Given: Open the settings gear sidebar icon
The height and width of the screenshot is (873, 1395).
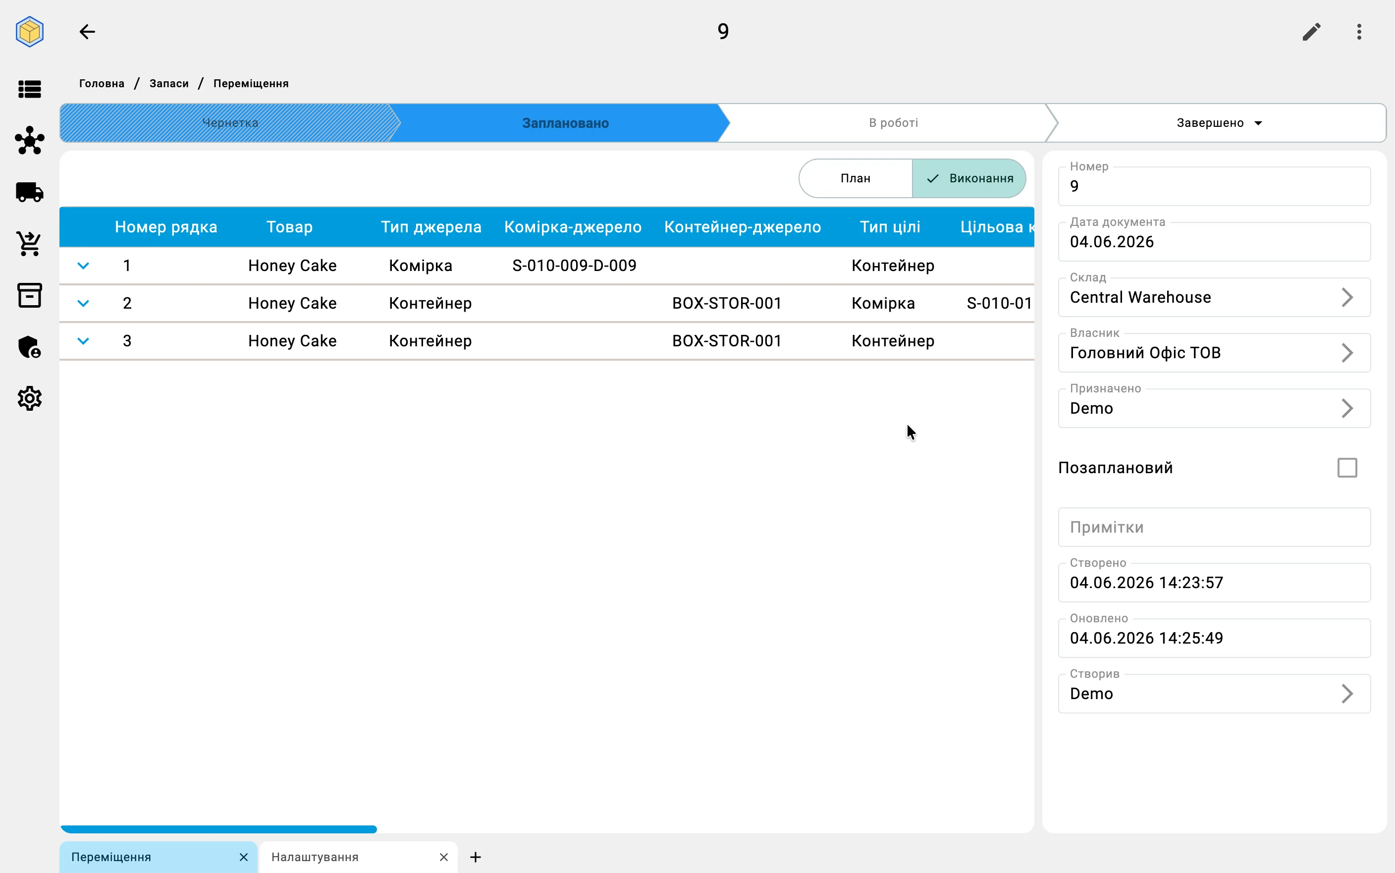Looking at the screenshot, I should click(29, 398).
